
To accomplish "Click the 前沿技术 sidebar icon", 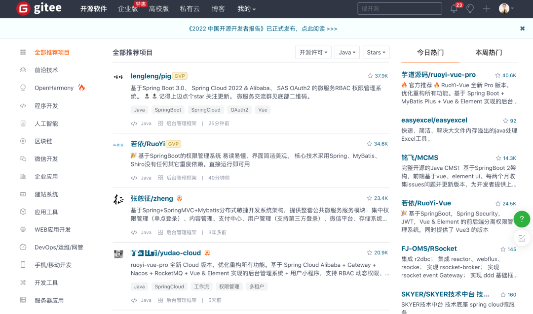I will pos(23,70).
